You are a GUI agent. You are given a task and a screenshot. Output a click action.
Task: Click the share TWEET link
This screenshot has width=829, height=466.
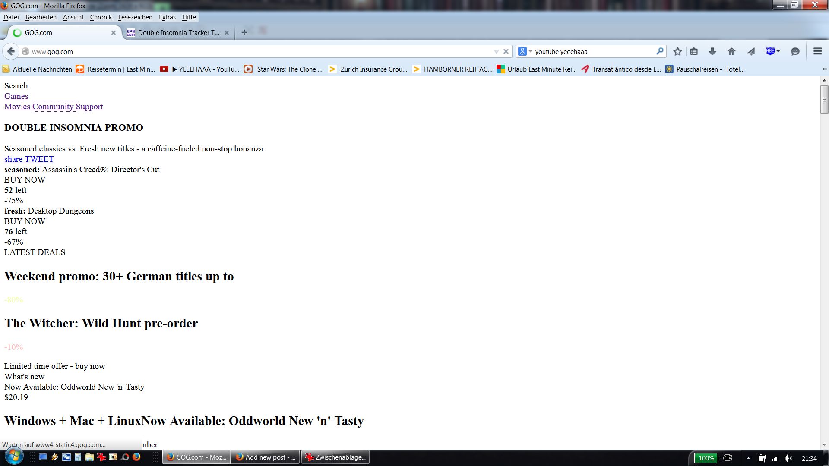[29, 159]
